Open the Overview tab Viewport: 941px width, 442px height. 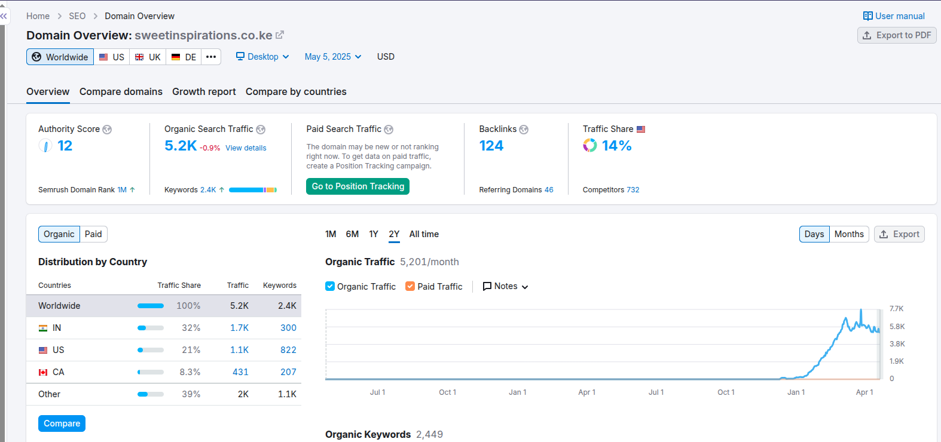pos(48,92)
